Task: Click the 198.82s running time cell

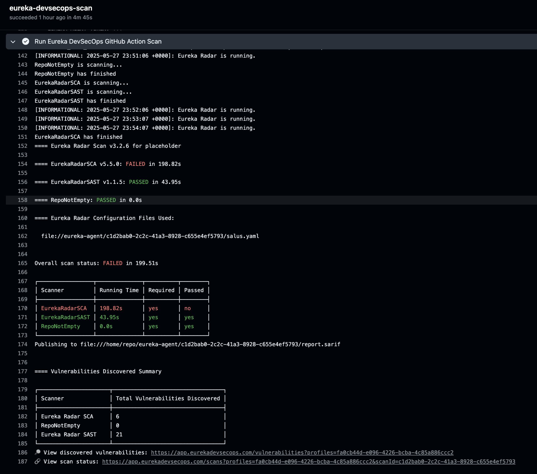Action: coord(111,308)
